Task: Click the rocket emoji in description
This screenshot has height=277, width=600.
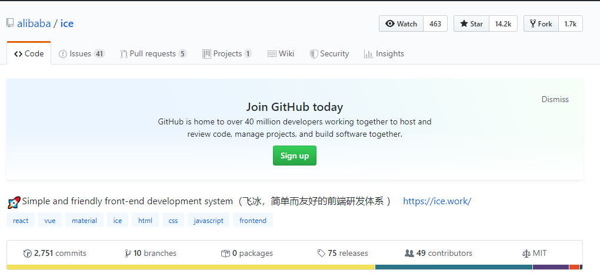Action: click(14, 202)
